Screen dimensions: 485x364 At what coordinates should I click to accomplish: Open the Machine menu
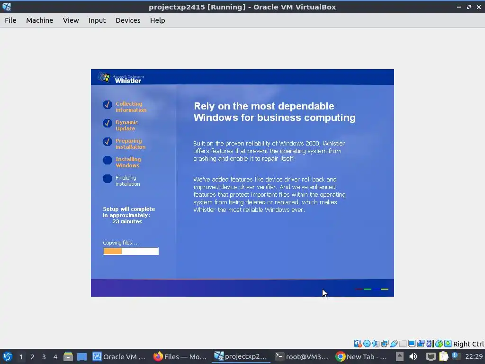40,20
